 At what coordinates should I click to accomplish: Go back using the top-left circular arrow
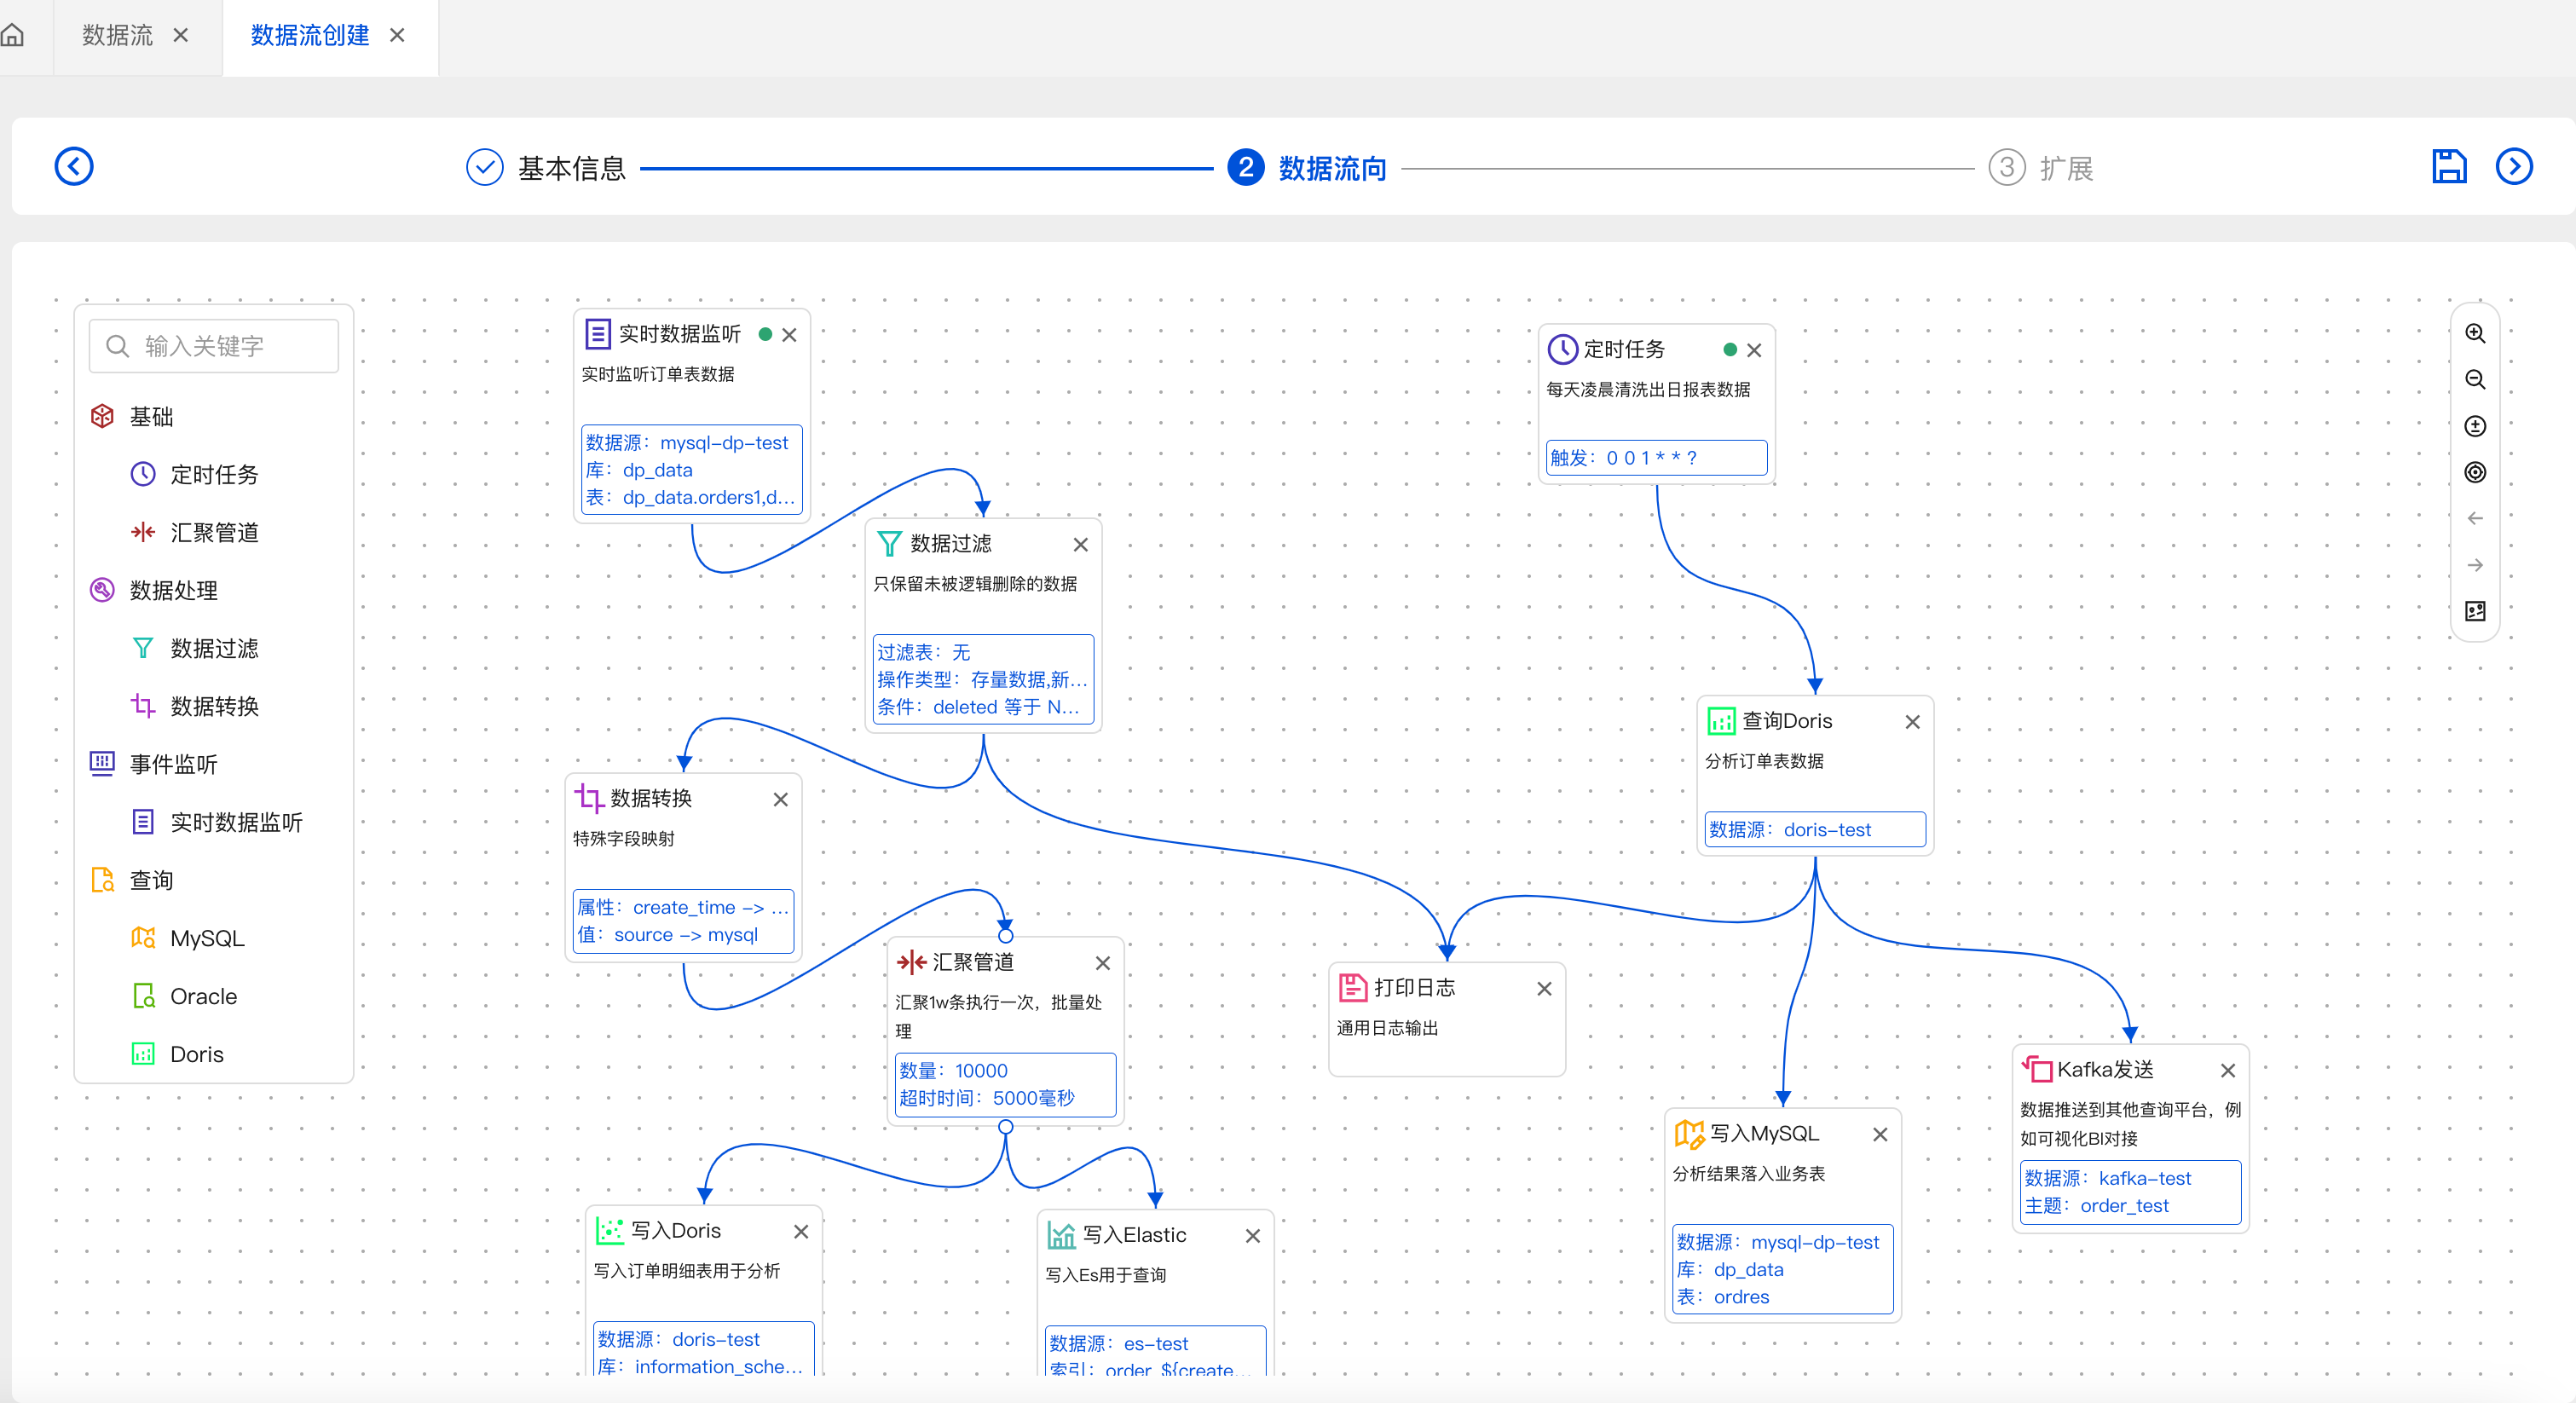pyautogui.click(x=74, y=166)
